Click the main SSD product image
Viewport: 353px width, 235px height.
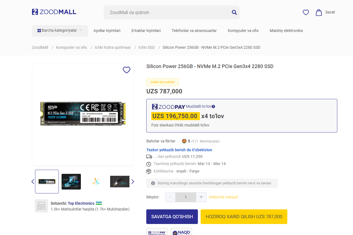coord(83,114)
